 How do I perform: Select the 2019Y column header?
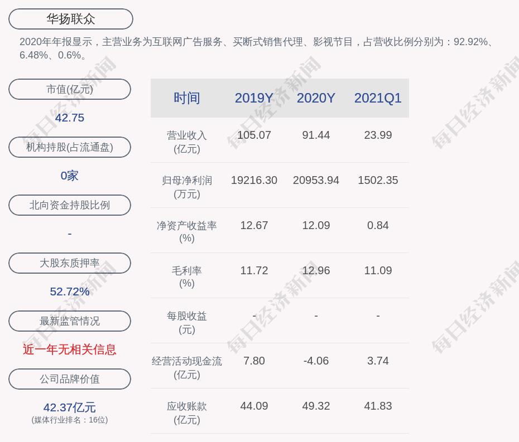254,98
